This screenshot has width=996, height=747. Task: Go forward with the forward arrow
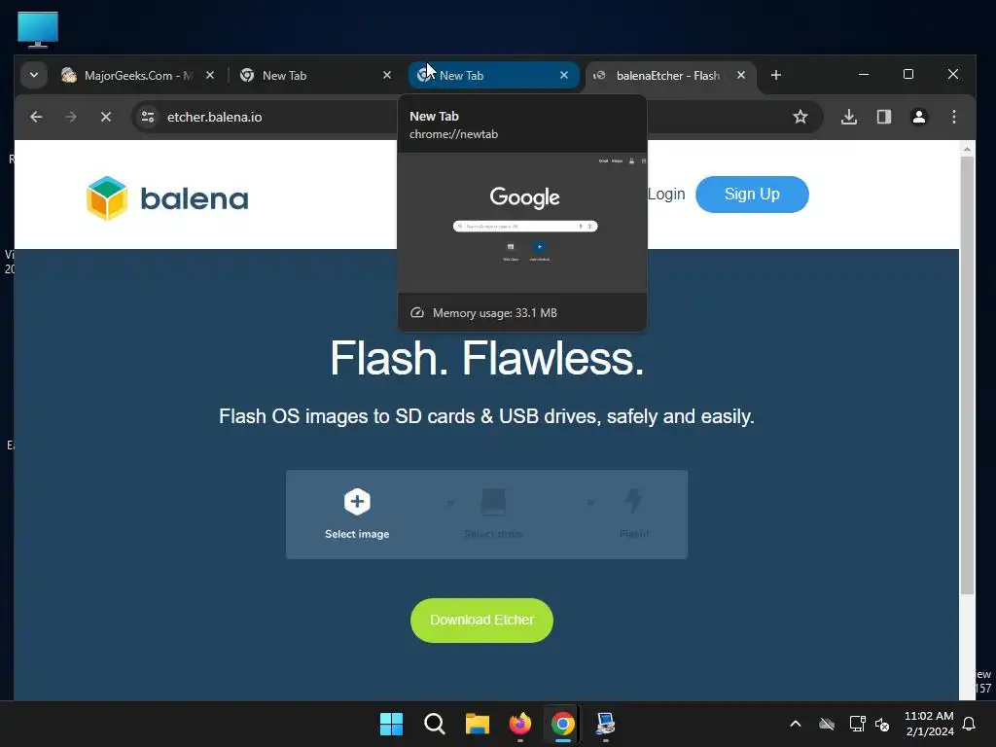coord(71,117)
